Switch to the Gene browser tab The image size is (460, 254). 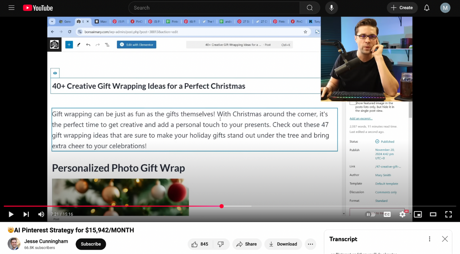click(x=65, y=21)
